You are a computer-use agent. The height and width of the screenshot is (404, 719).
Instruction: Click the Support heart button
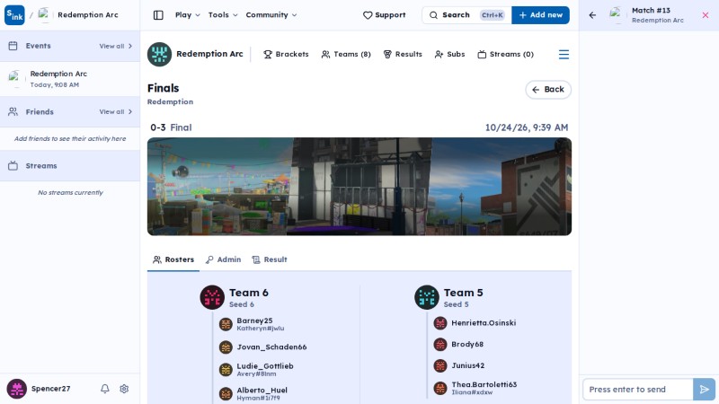385,15
